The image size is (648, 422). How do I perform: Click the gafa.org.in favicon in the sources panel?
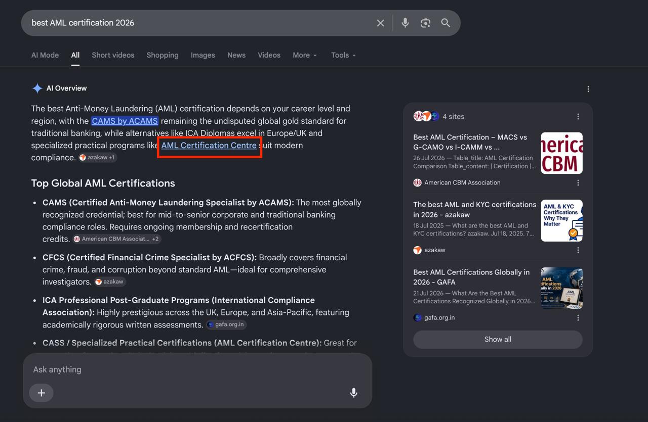coord(417,317)
